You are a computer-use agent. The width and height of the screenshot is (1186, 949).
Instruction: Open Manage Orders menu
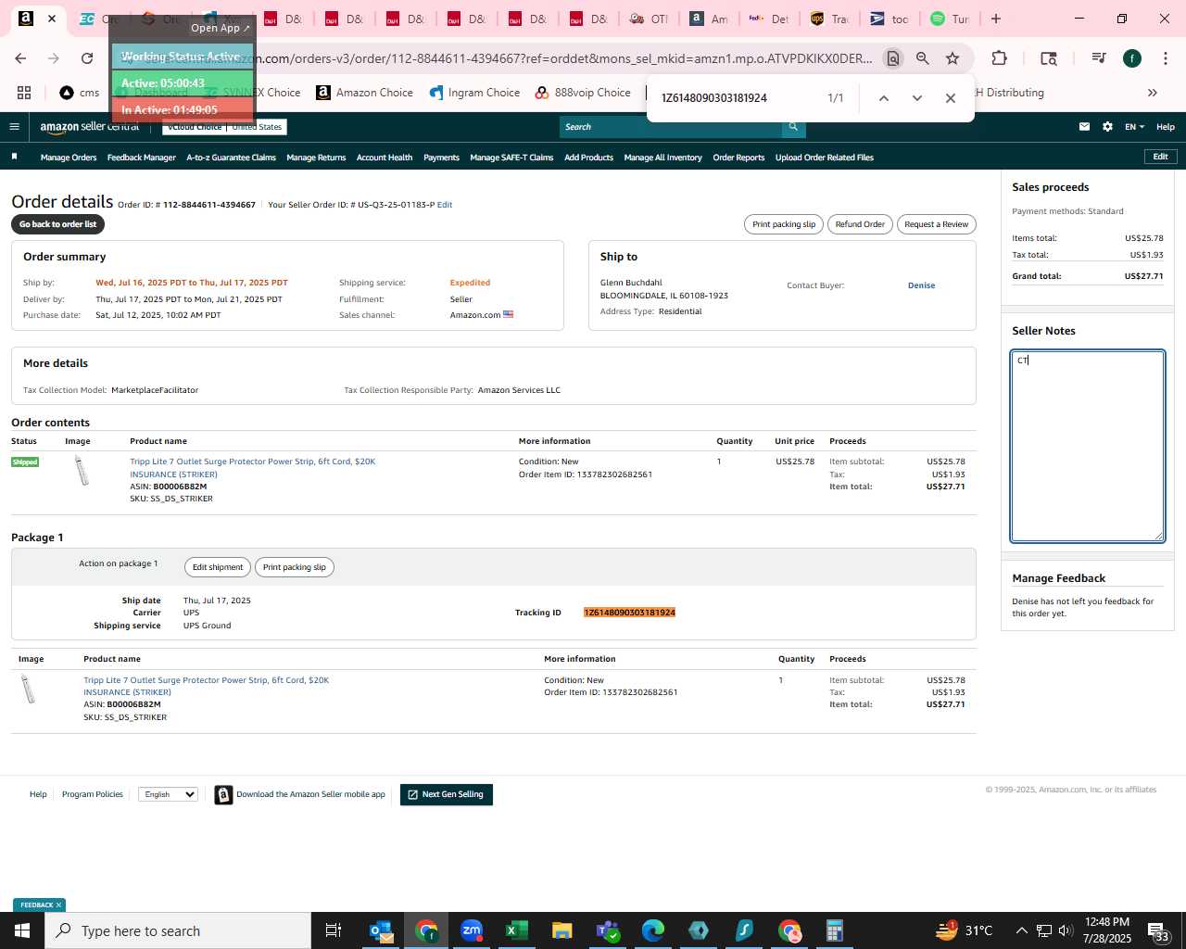(69, 158)
